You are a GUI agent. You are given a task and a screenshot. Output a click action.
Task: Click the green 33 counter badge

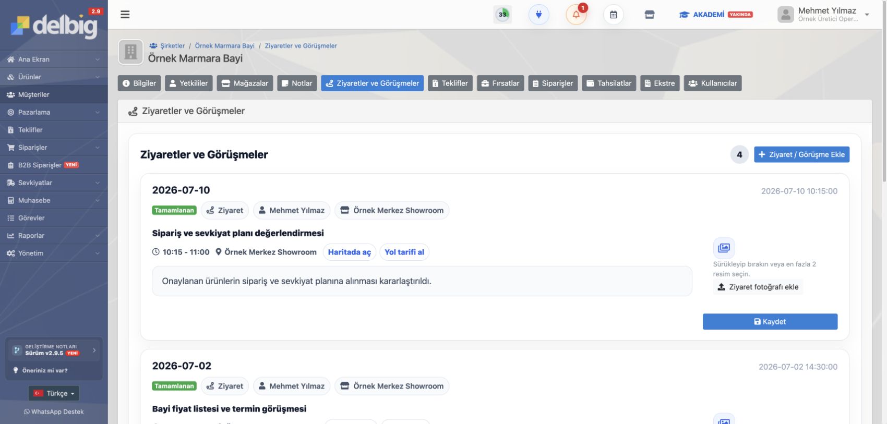502,15
